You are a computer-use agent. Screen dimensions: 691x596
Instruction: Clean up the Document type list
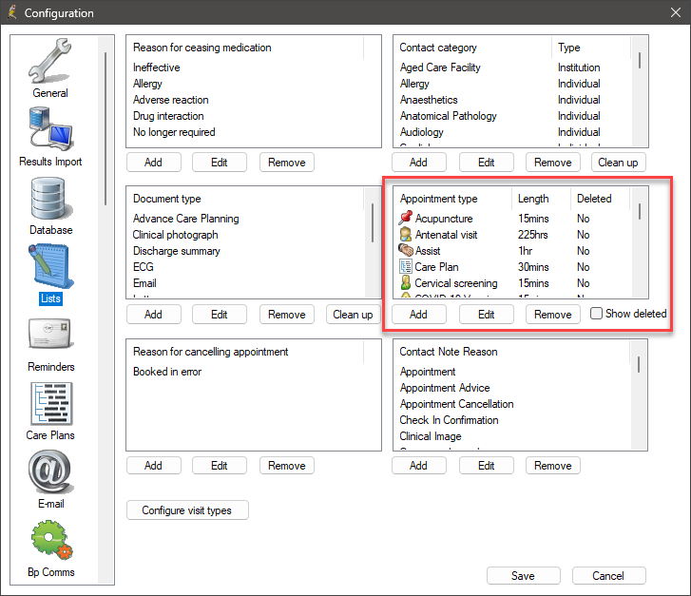(353, 315)
